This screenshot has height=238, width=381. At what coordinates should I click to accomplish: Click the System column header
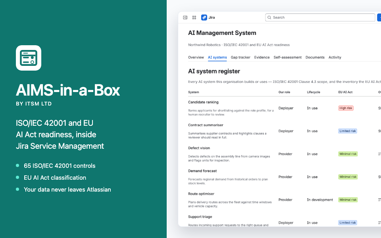[193, 92]
